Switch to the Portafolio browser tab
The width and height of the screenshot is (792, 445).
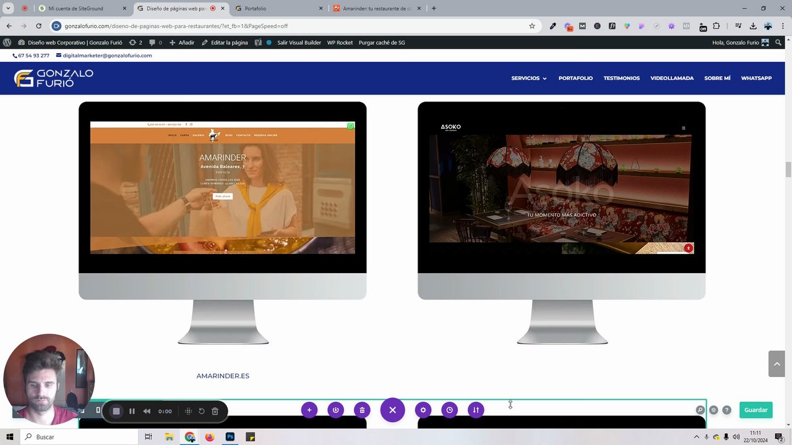click(278, 9)
